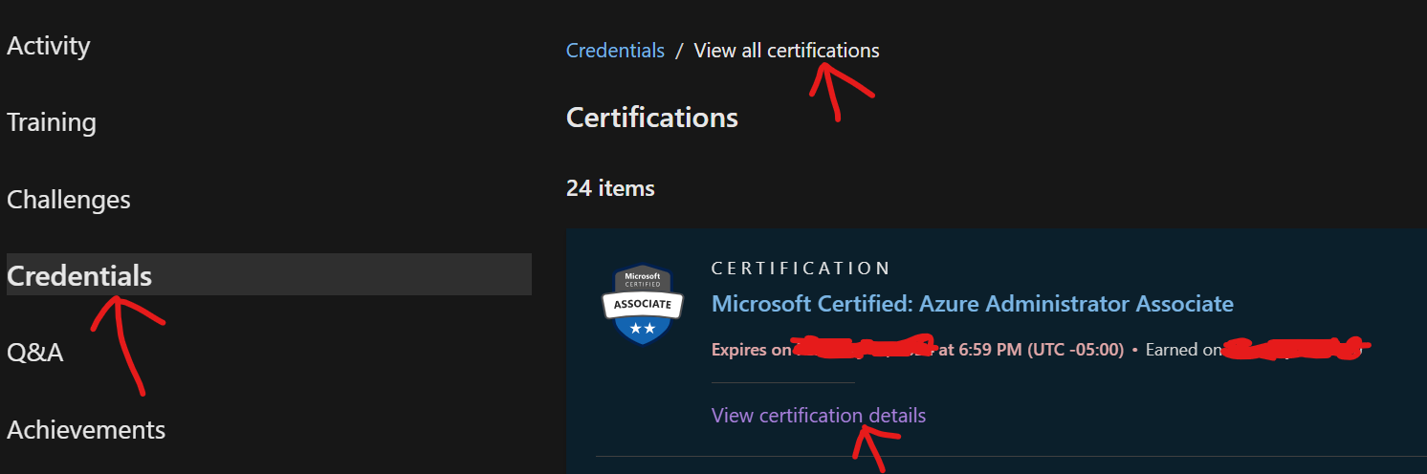Go to the Training sidebar item
Viewport: 1427px width, 474px height.
(x=52, y=122)
